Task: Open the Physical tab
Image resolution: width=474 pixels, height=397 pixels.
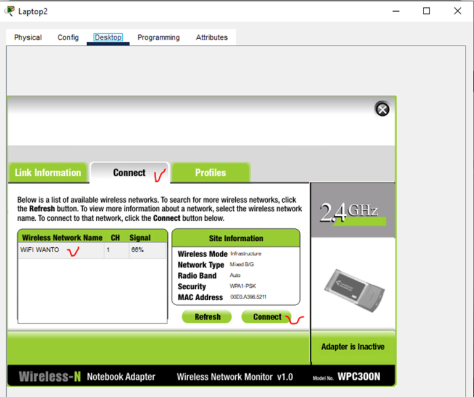Action: (28, 38)
